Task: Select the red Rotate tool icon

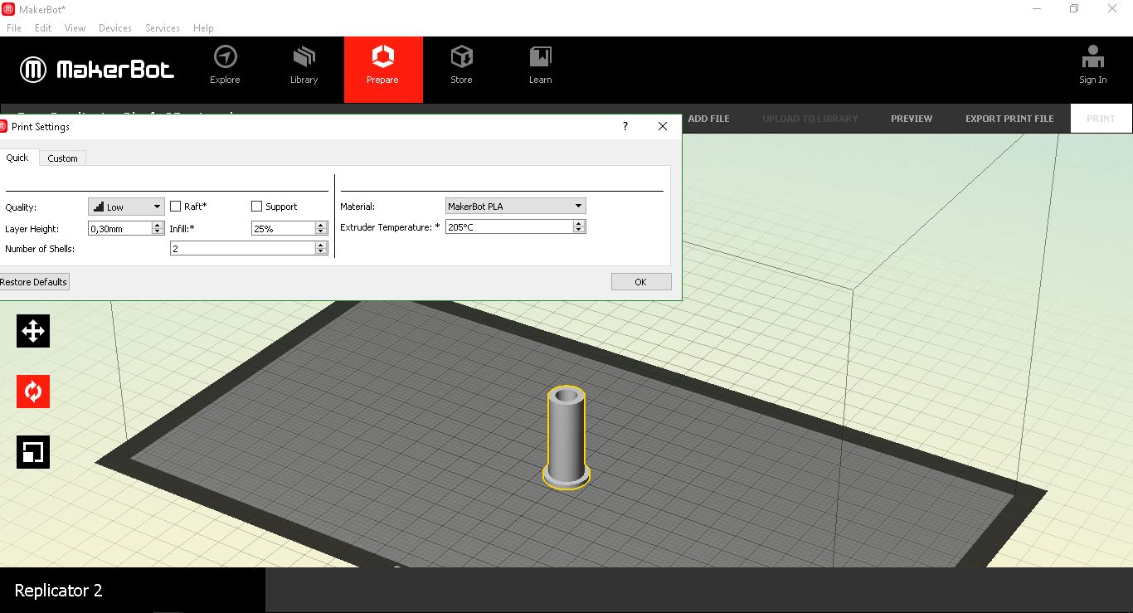Action: click(x=33, y=392)
